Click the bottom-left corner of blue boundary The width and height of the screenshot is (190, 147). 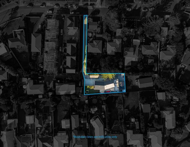(x=84, y=95)
